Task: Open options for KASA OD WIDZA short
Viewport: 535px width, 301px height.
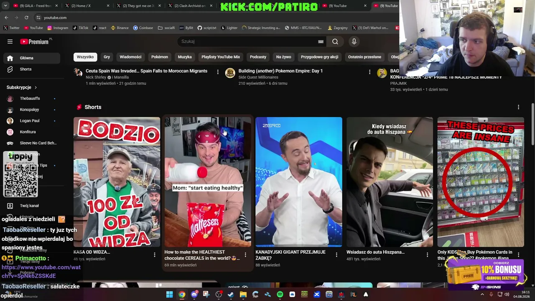Action: point(154,255)
